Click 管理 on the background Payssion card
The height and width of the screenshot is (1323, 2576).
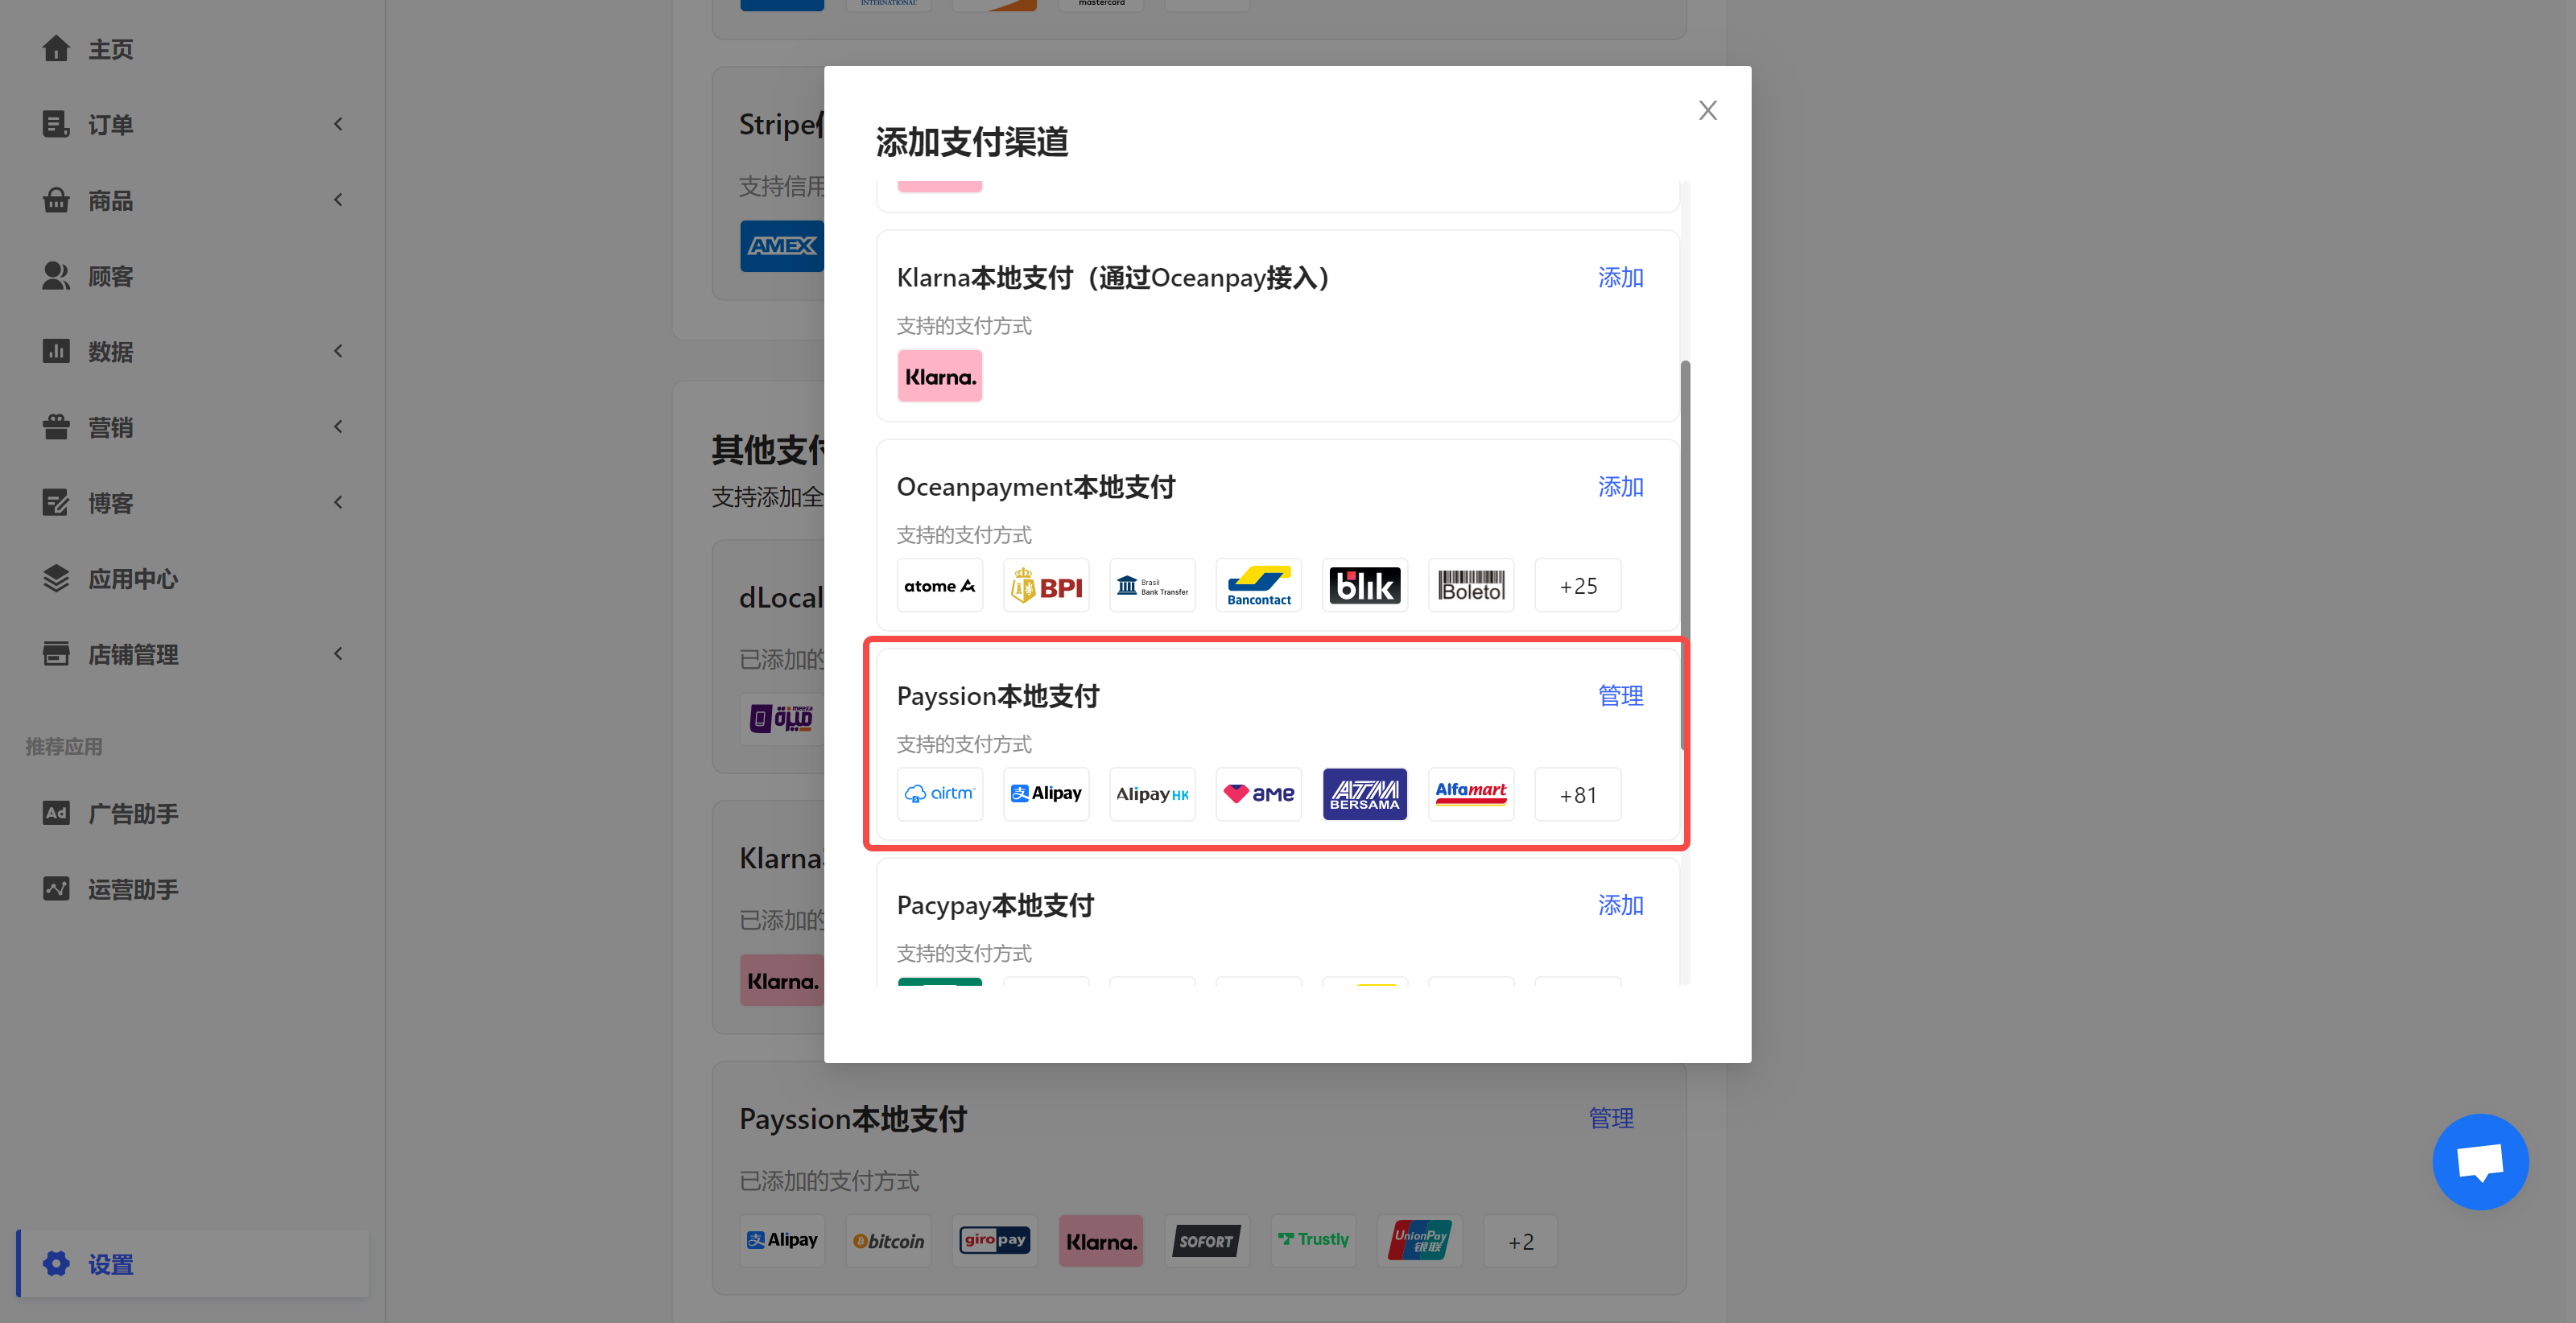coord(1611,1118)
